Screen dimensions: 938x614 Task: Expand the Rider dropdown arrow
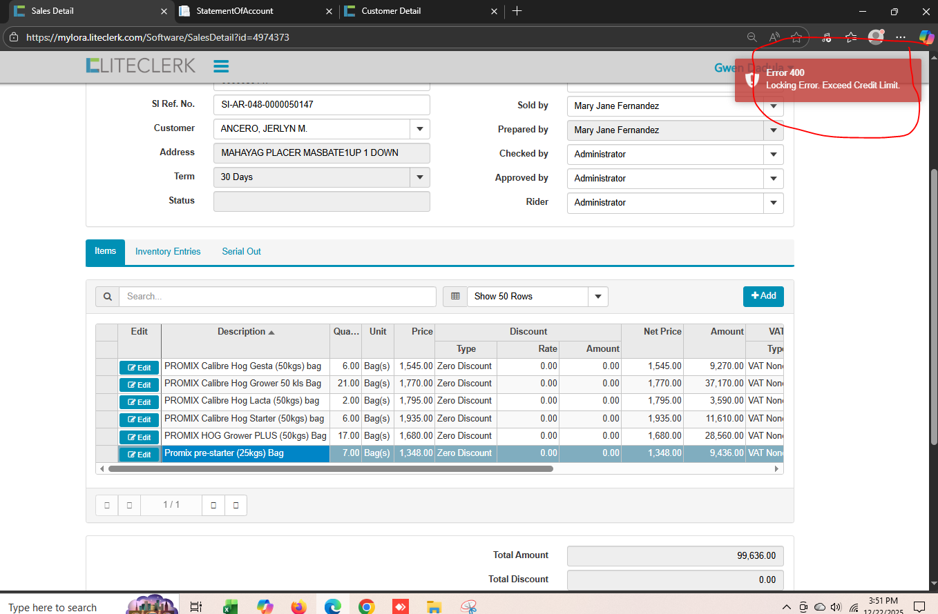773,203
